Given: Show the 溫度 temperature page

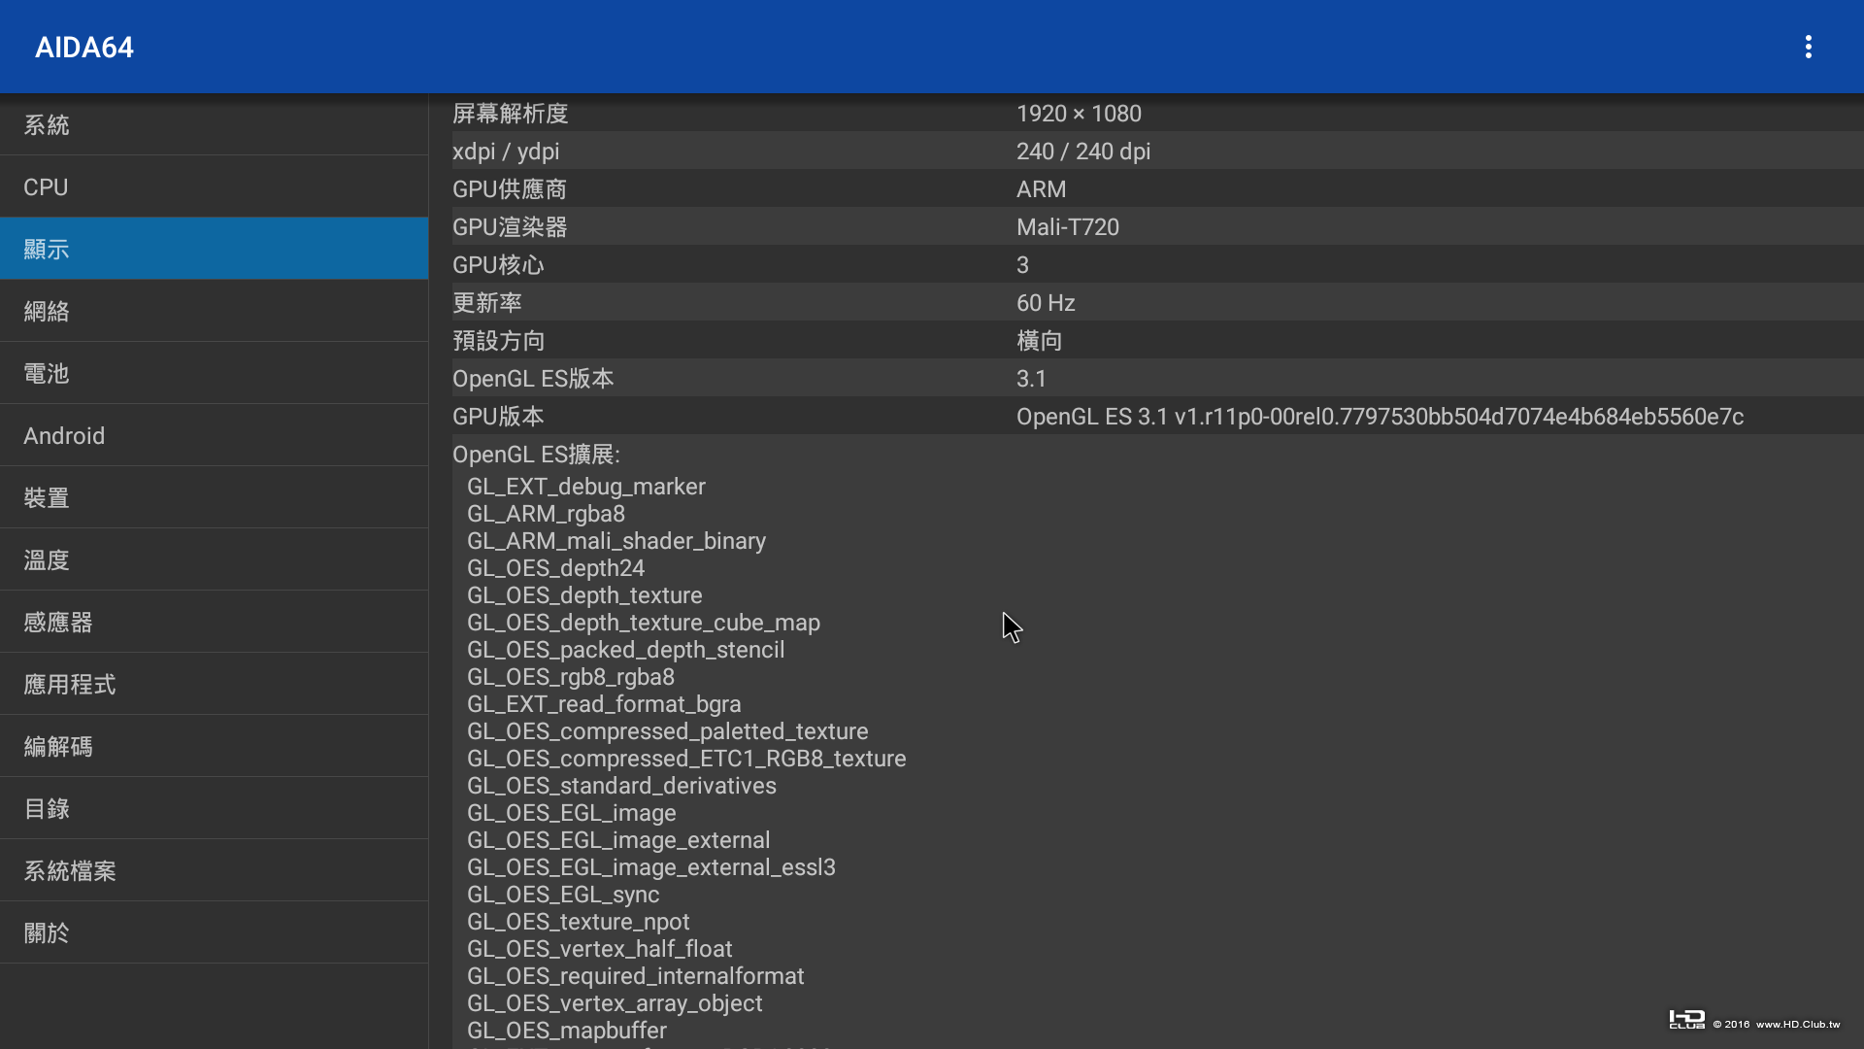Looking at the screenshot, I should click(214, 559).
